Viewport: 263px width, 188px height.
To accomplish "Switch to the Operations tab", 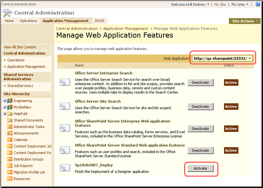I will [x=28, y=21].
